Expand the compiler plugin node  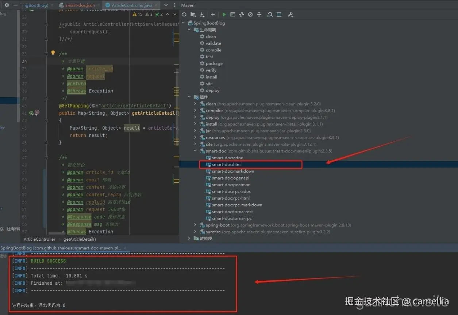point(195,111)
